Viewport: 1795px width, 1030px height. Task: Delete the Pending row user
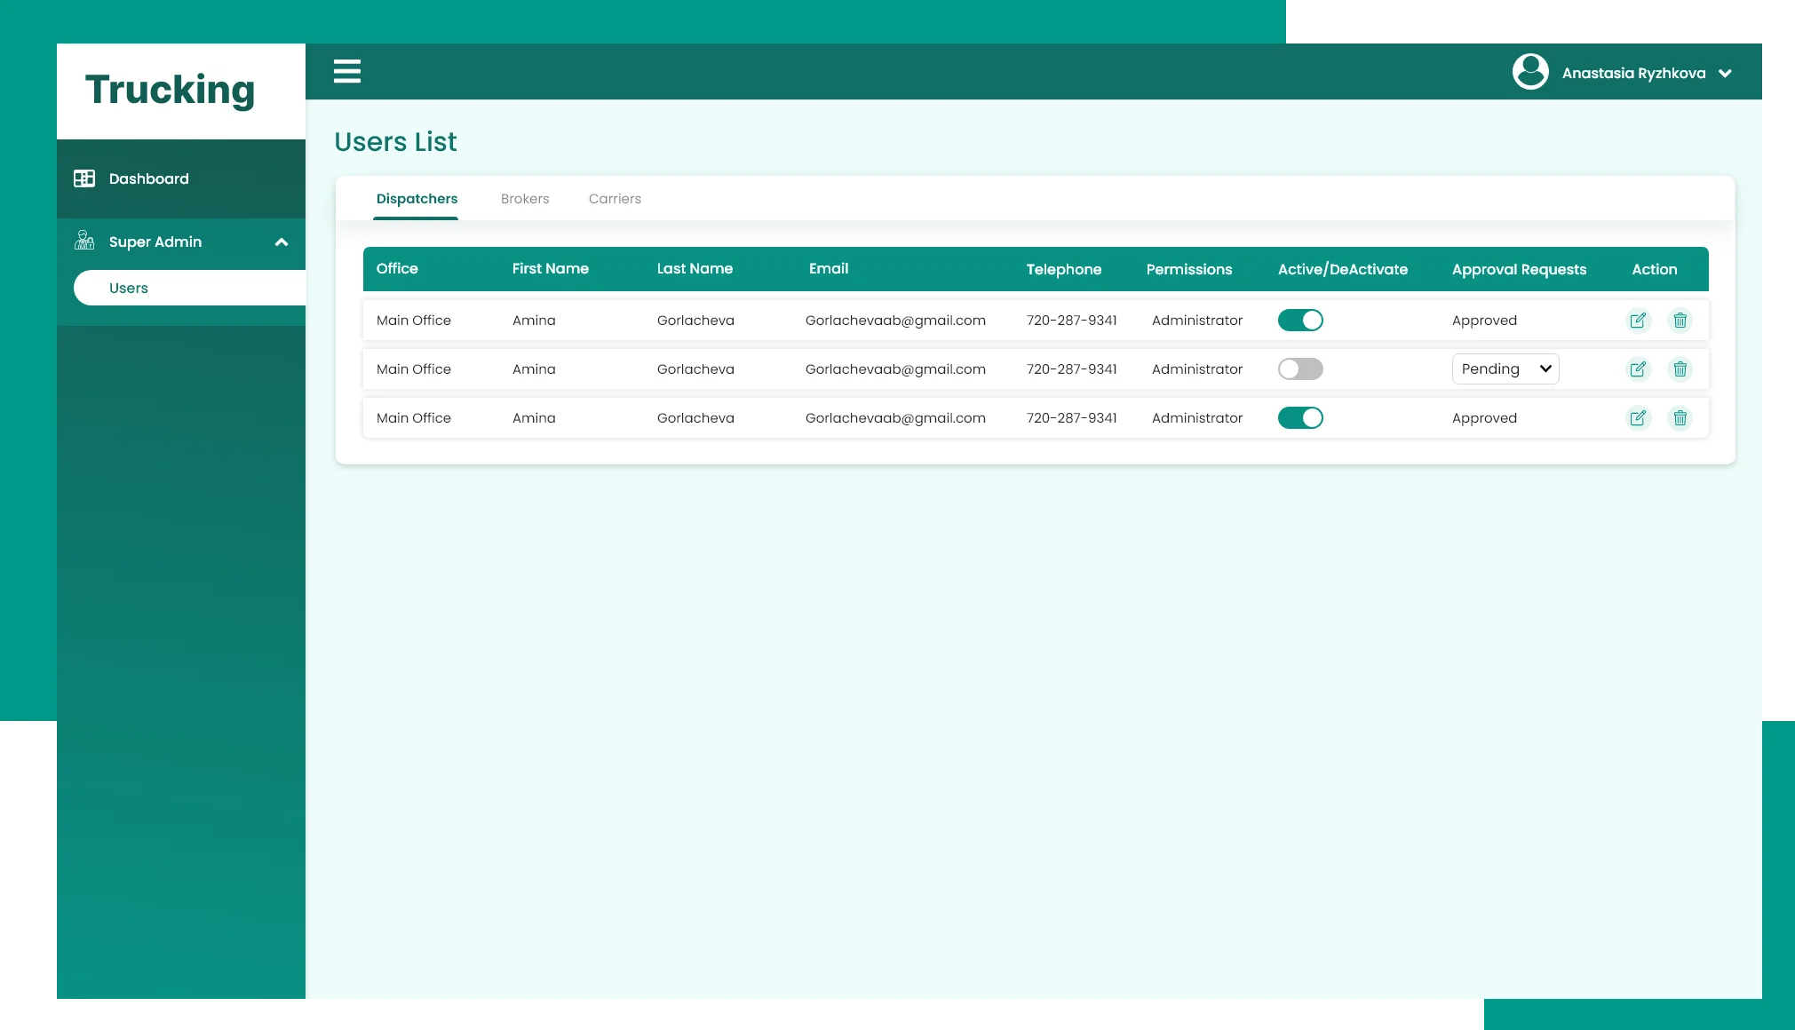point(1680,368)
